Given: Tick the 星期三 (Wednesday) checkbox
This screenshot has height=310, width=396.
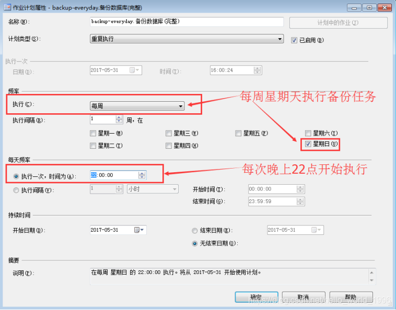Looking at the screenshot, I should (169, 134).
